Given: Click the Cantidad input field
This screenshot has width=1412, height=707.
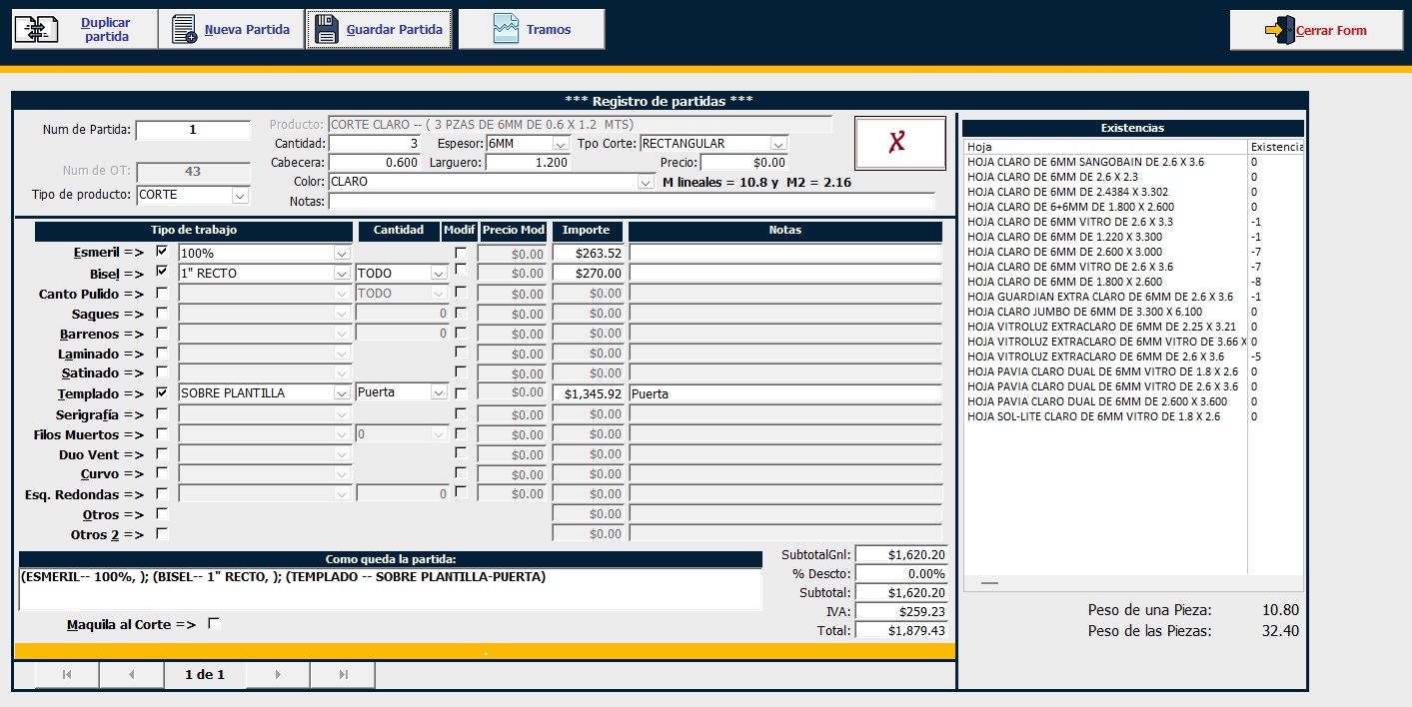Looking at the screenshot, I should pyautogui.click(x=374, y=144).
